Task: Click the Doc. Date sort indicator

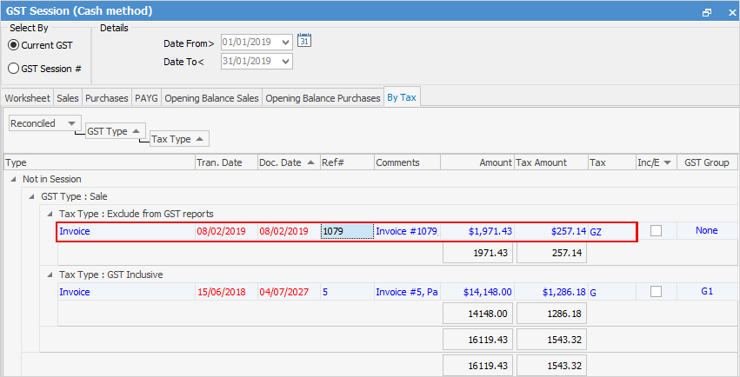Action: point(310,162)
